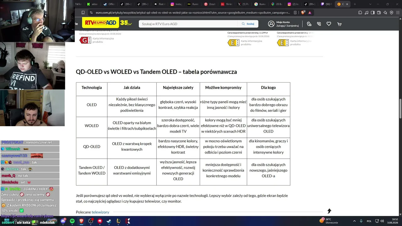Open OBS Studio from the taskbar
The image size is (402, 226).
[x=91, y=221]
